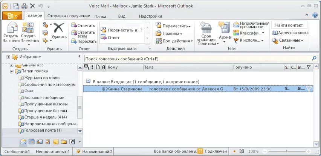Select Сообщения по категориям folder
The height and width of the screenshot is (156, 321).
pos(47,84)
